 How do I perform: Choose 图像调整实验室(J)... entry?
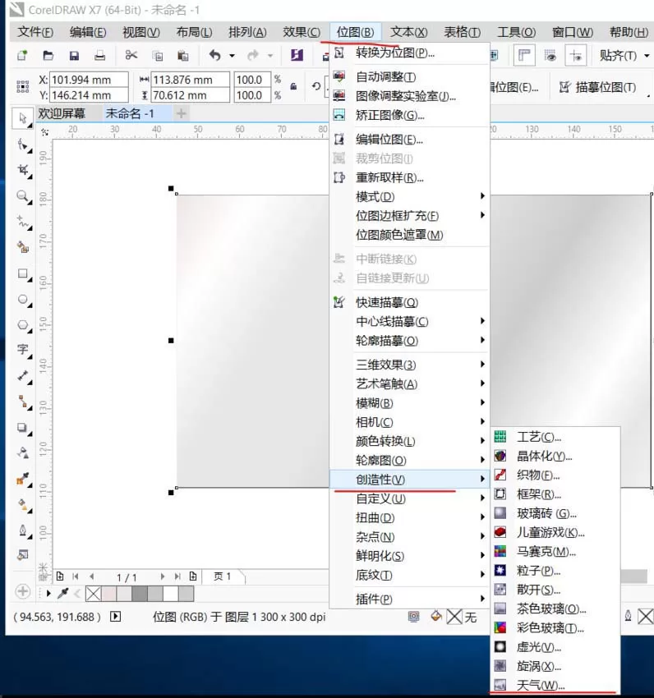(409, 96)
